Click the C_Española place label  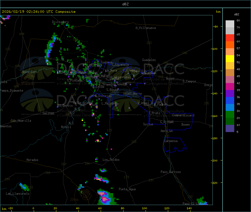click(120, 65)
